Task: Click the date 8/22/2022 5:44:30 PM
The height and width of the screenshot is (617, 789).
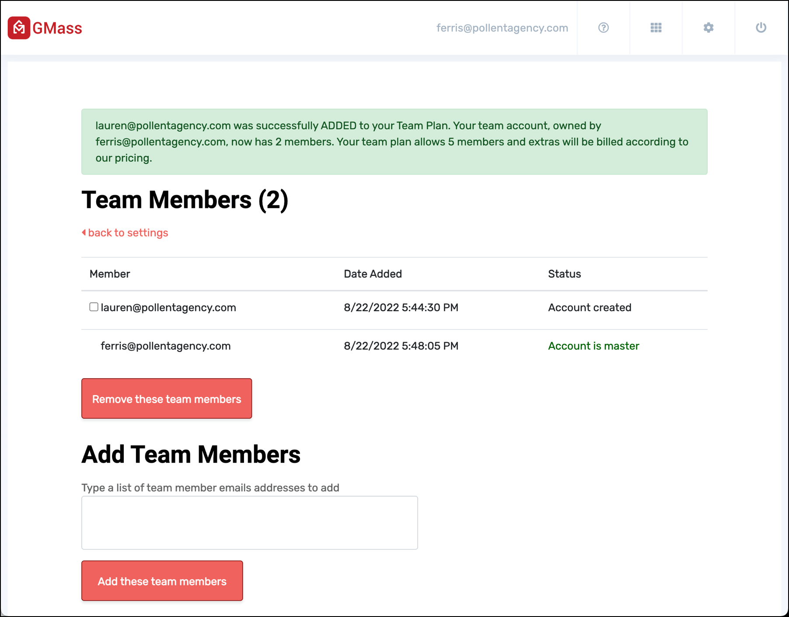Action: (x=401, y=308)
